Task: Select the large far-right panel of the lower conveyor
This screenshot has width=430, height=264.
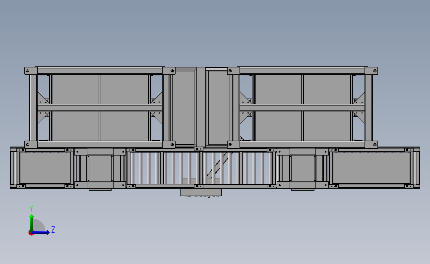Action: [371, 168]
